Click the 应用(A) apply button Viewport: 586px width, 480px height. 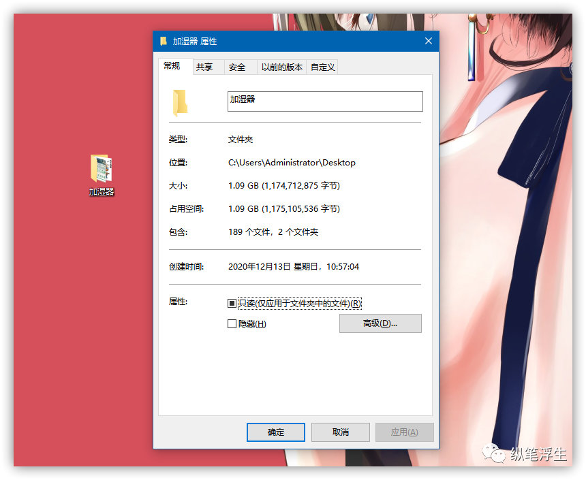point(404,432)
